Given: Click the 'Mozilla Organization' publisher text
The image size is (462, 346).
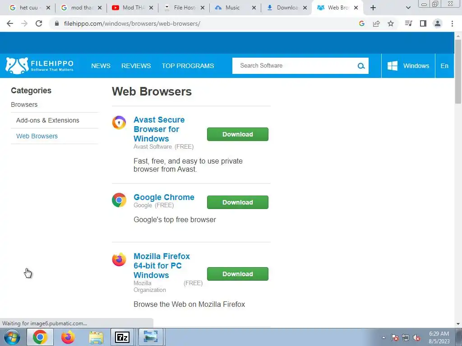Looking at the screenshot, I should 150,287.
